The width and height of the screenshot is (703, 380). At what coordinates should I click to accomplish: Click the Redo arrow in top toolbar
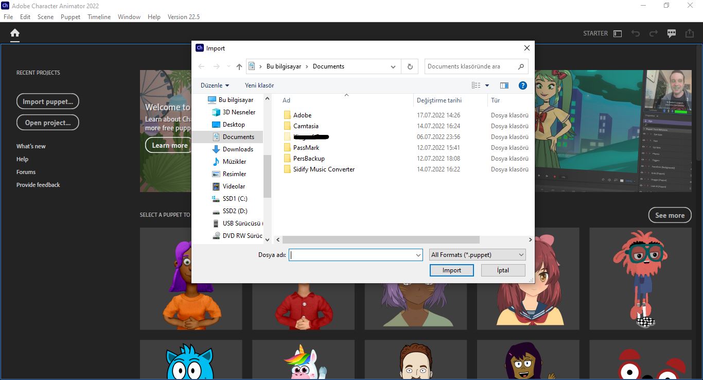tap(654, 33)
